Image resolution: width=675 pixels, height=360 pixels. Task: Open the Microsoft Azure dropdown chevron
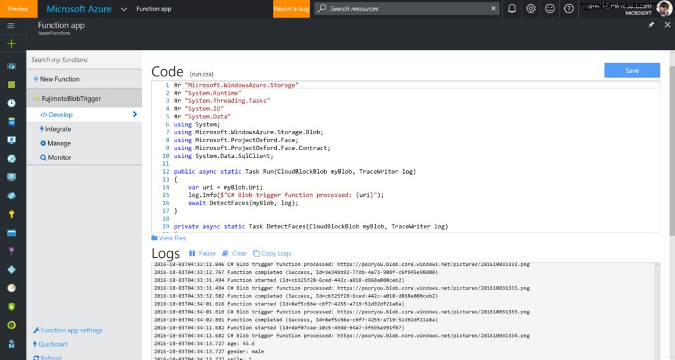[124, 9]
